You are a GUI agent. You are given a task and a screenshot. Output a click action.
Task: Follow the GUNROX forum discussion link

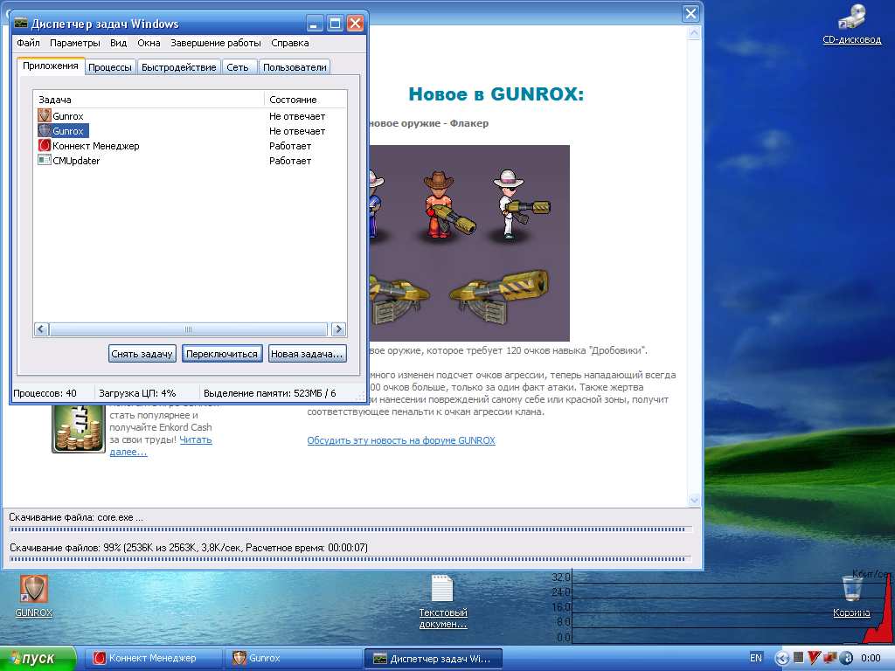400,440
